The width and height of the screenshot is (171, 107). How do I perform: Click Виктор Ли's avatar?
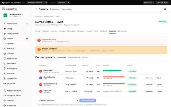click(x=41, y=91)
